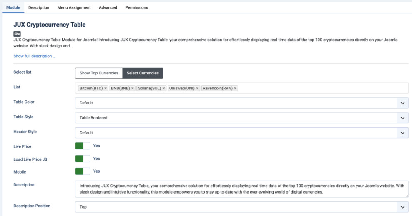The image size is (412, 216).
Task: Click the Header Style field label
Action: [25, 132]
